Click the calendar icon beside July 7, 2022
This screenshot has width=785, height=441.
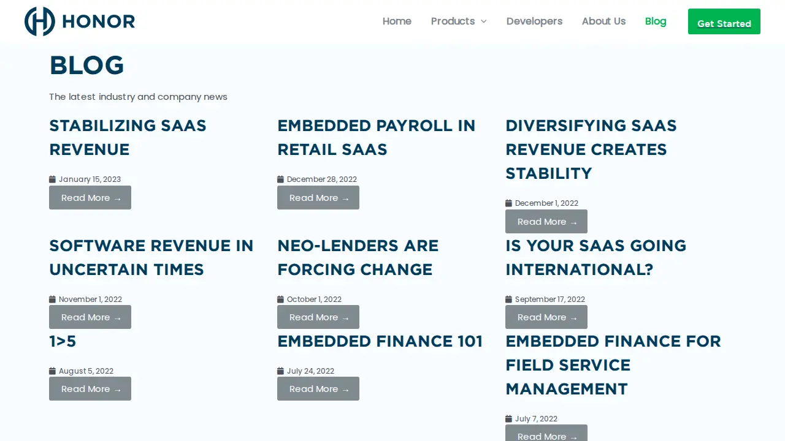point(508,419)
